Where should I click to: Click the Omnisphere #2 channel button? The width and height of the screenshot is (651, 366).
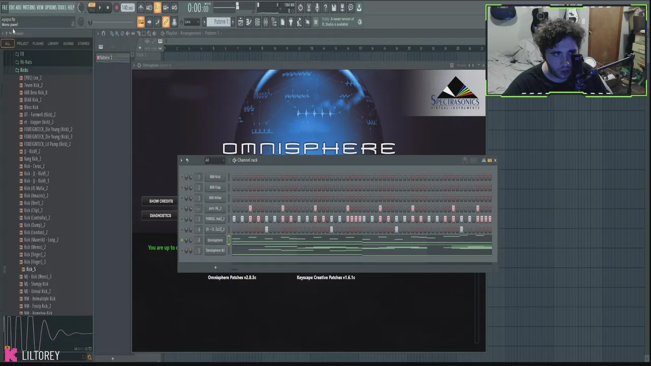coord(215,251)
